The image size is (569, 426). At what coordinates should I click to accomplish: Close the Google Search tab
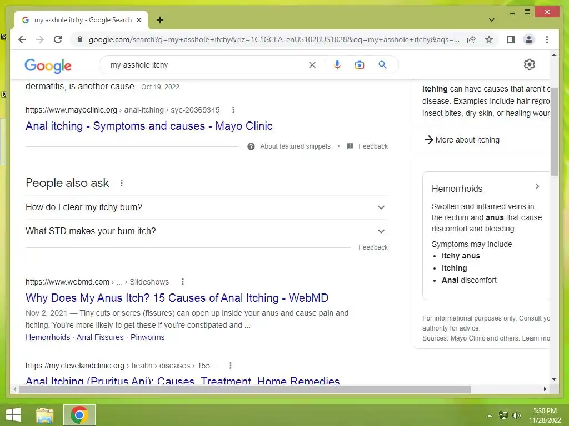point(138,21)
